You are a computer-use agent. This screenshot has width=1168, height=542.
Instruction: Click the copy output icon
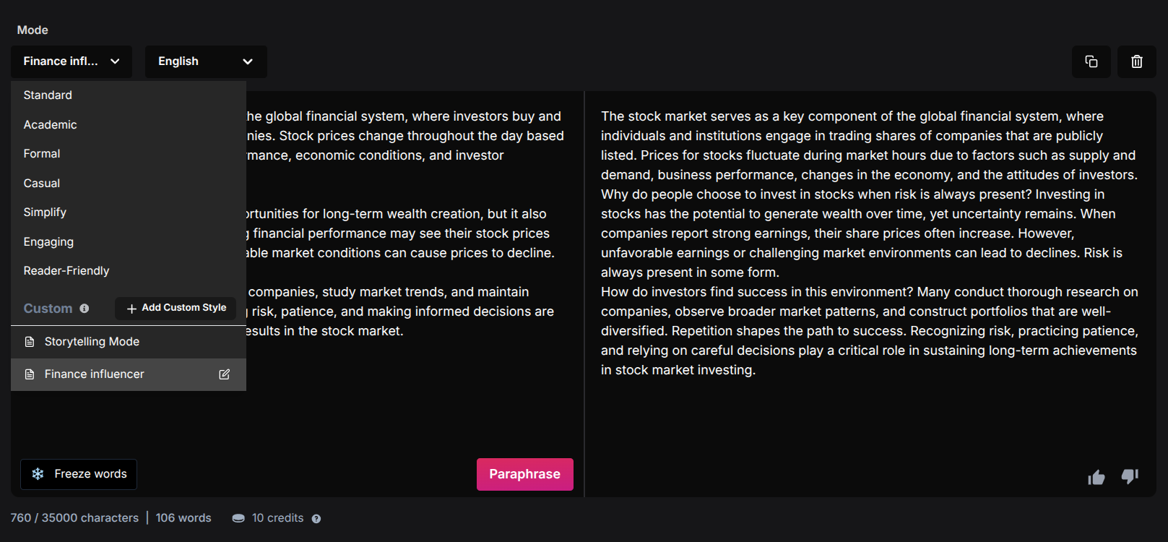click(x=1091, y=61)
